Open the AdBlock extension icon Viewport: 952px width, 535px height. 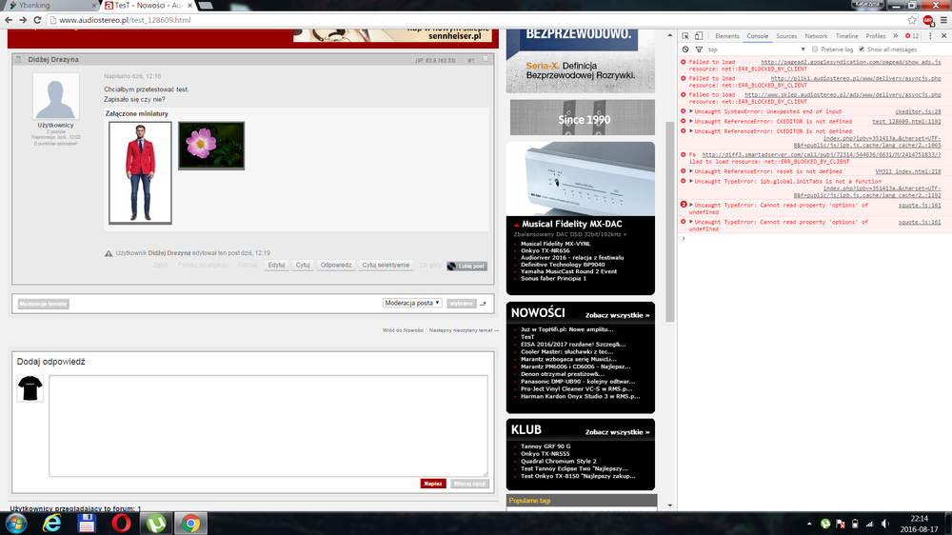[926, 20]
